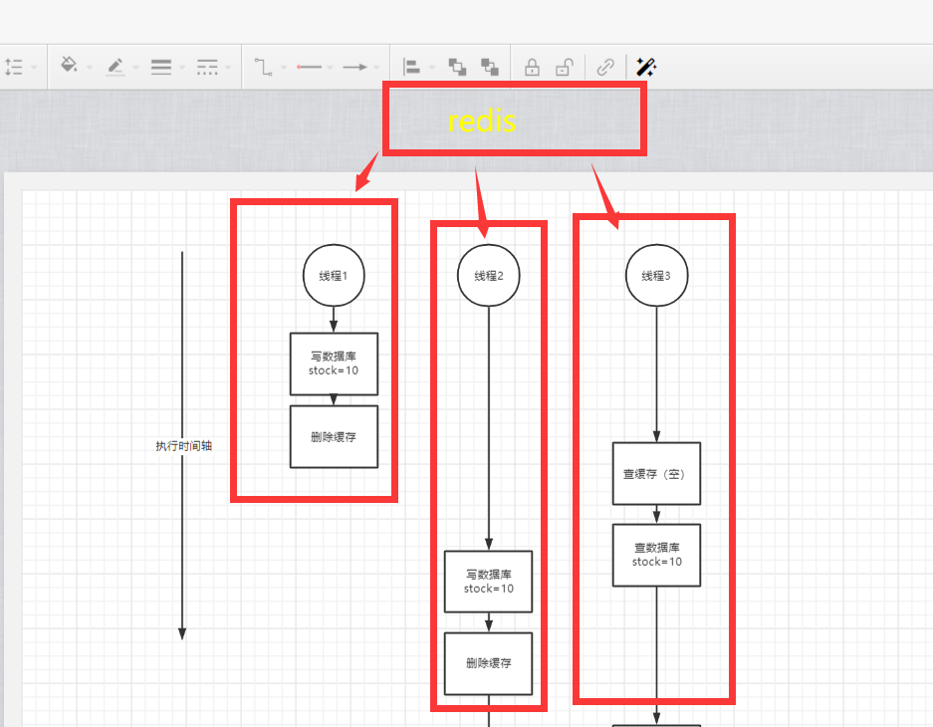933x727 pixels.
Task: Click the unlock icon
Action: pyautogui.click(x=564, y=67)
